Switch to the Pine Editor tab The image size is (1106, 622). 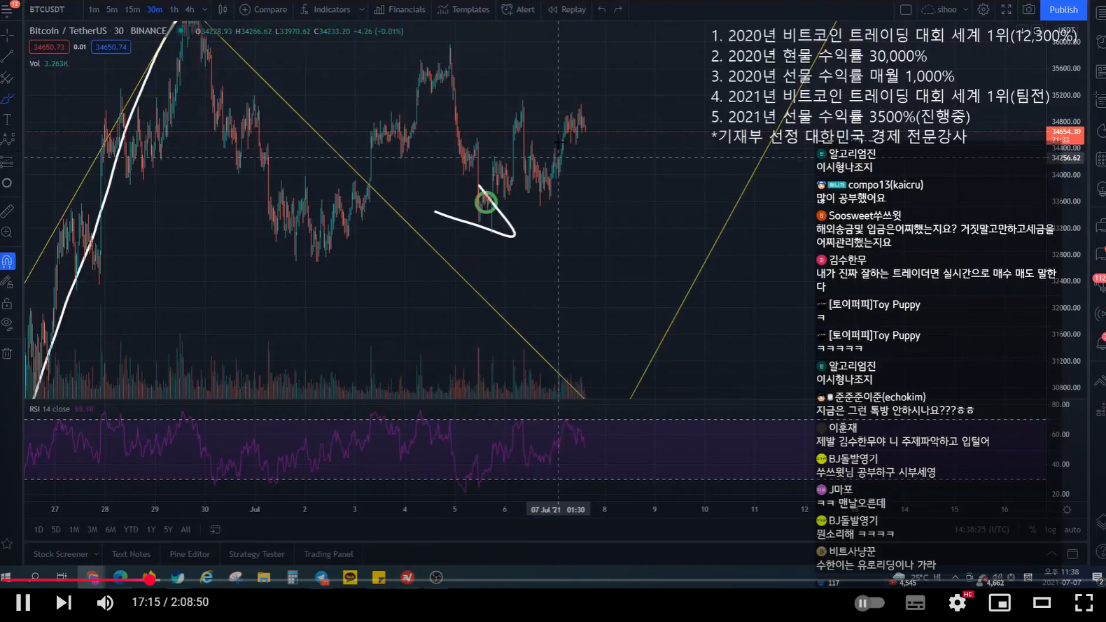click(x=189, y=554)
